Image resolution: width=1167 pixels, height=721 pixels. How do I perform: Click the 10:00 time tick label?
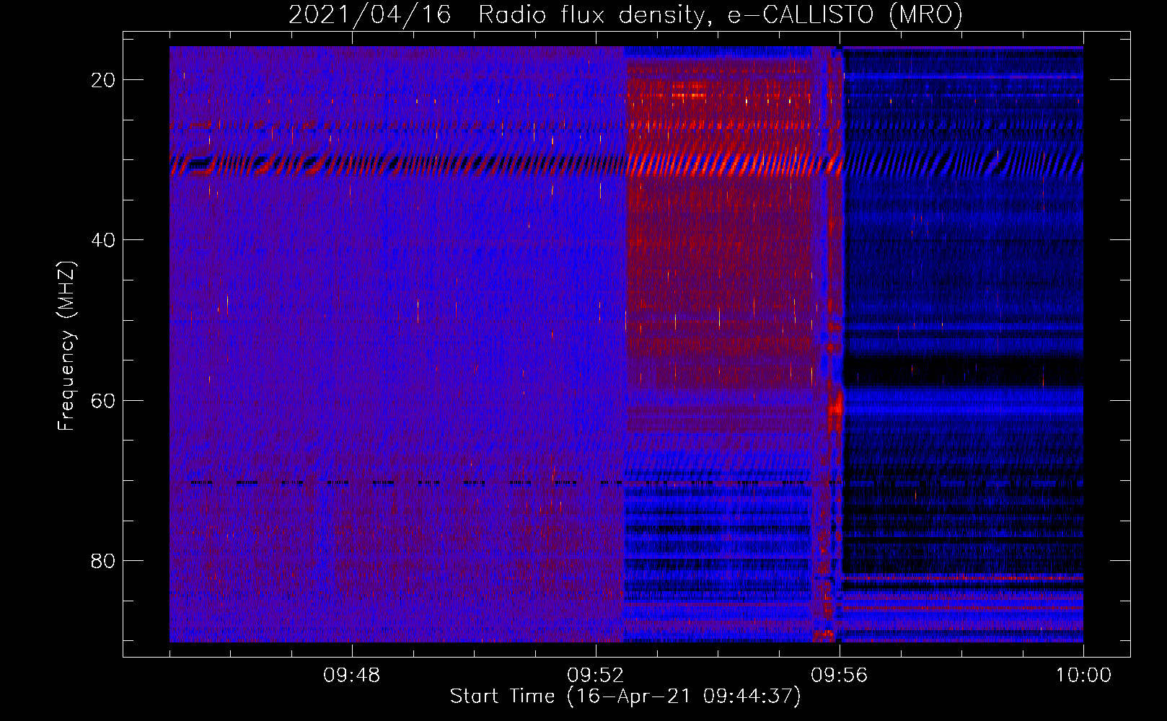point(1083,676)
